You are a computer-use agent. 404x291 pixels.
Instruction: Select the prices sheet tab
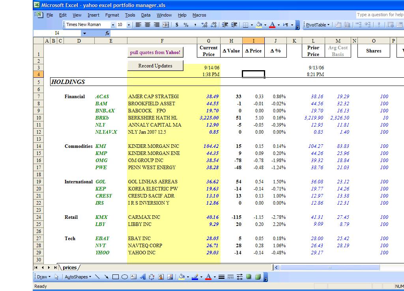point(69,268)
